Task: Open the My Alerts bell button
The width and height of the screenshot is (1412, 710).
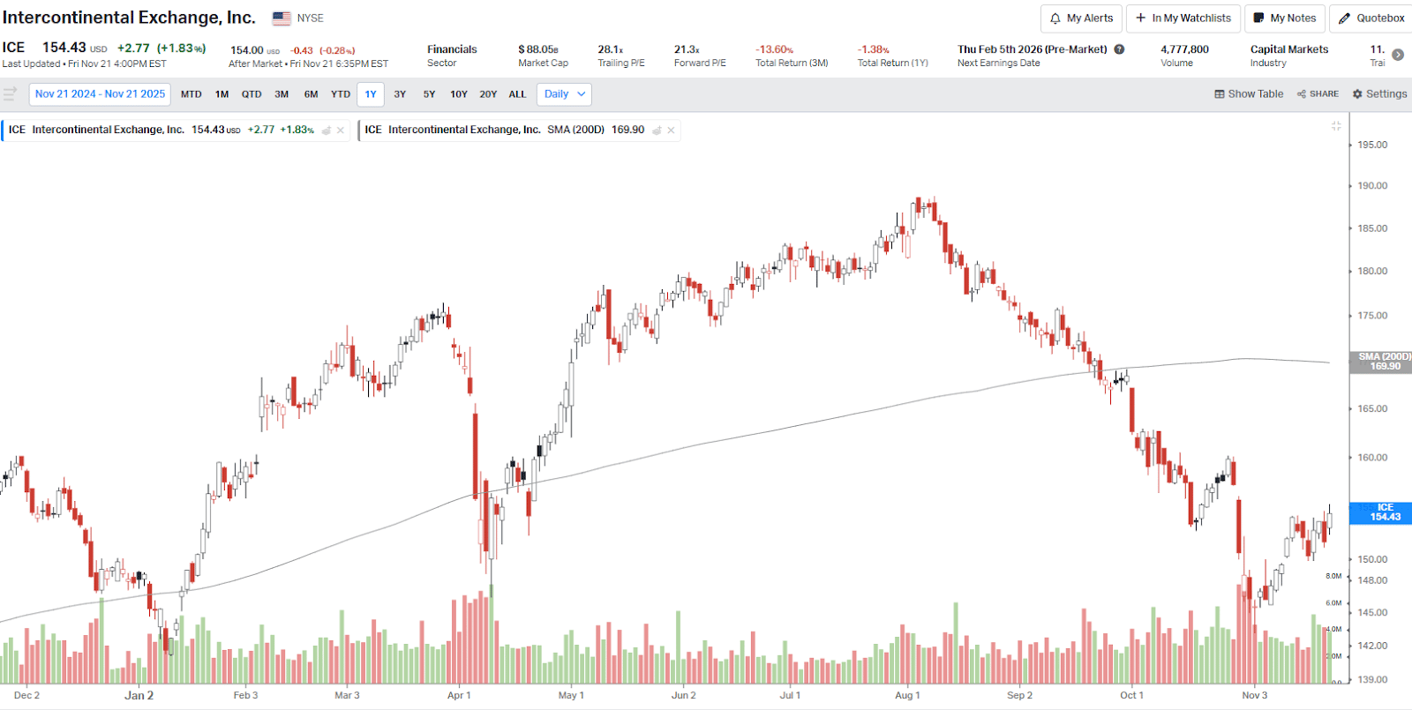Action: [x=1081, y=19]
